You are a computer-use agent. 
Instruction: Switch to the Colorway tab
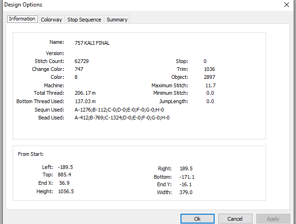[x=51, y=20]
